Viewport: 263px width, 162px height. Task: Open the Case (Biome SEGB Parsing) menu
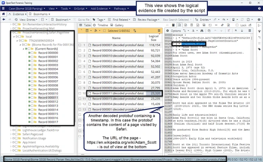27,8
